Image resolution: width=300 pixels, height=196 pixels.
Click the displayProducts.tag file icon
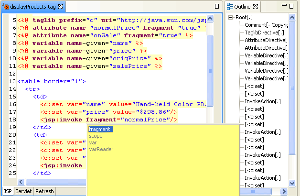click(x=5, y=7)
